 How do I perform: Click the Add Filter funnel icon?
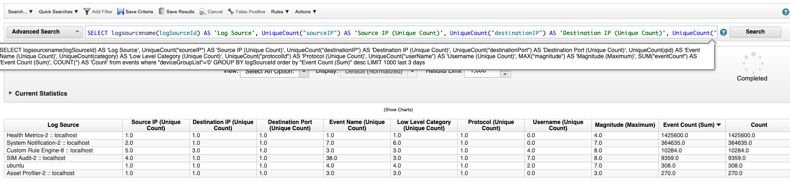[87, 11]
